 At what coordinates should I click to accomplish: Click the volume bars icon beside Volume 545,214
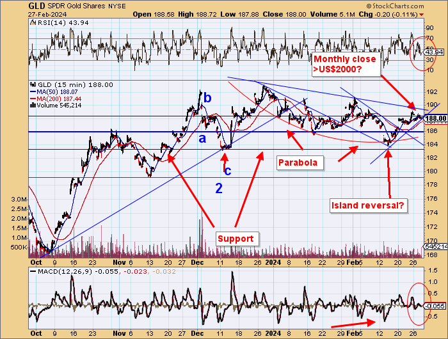(x=33, y=106)
